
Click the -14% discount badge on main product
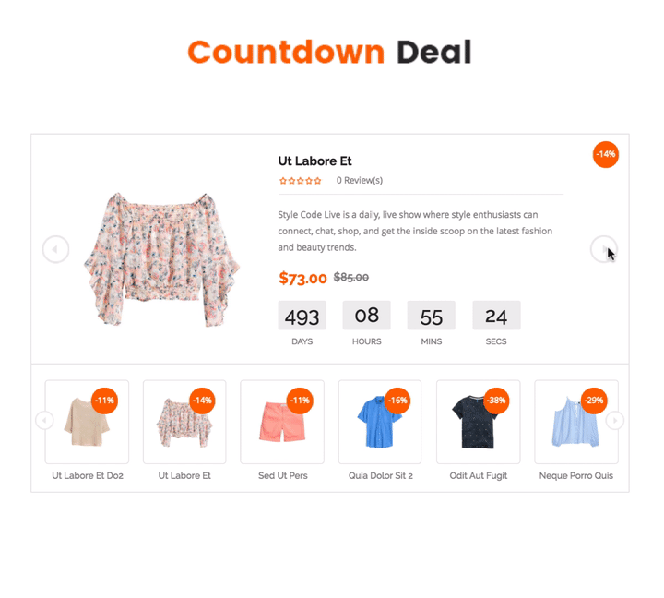point(606,155)
